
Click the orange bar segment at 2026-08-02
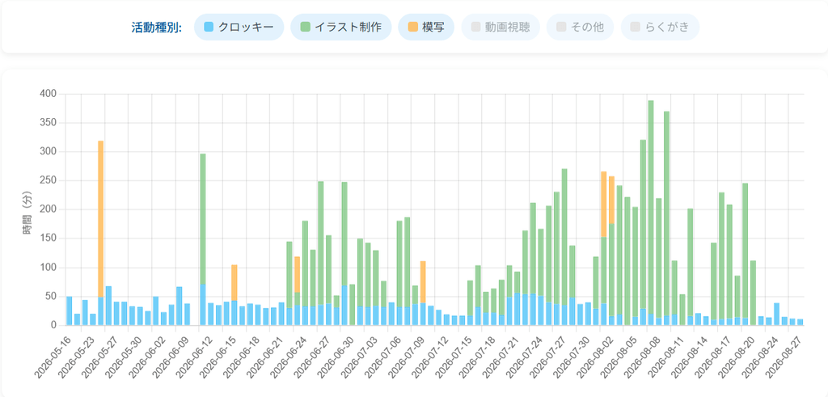(x=603, y=205)
